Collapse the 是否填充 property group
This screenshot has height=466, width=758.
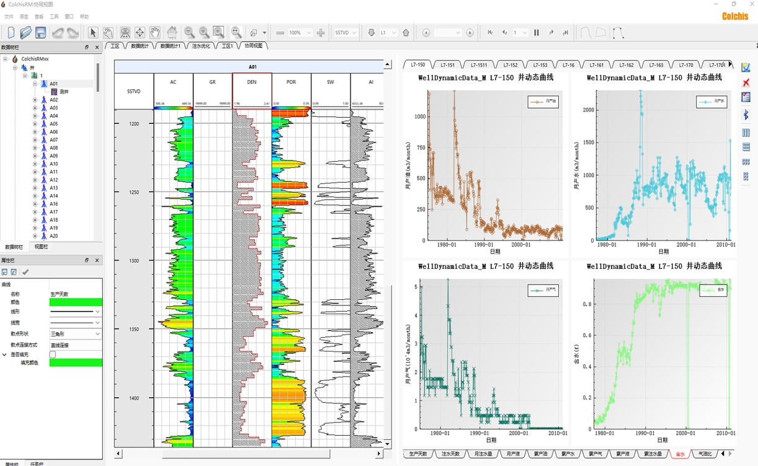tap(4, 355)
